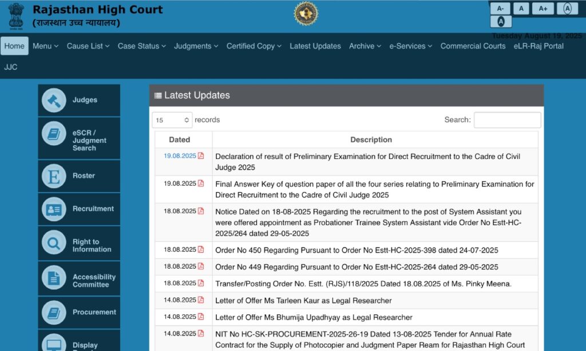The height and width of the screenshot is (351, 586).
Task: Click the Procurement sidebar icon
Action: click(x=54, y=313)
